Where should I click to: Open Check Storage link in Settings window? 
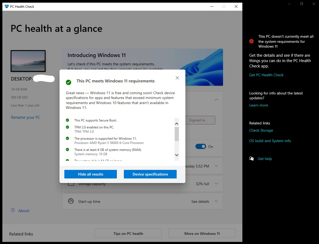point(261,130)
